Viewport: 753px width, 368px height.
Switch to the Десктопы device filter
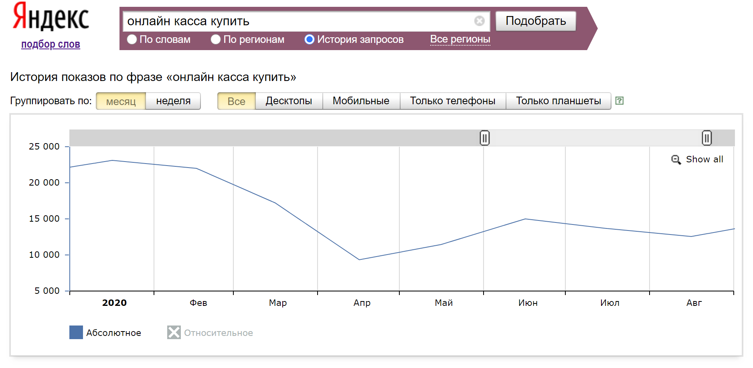pos(289,101)
